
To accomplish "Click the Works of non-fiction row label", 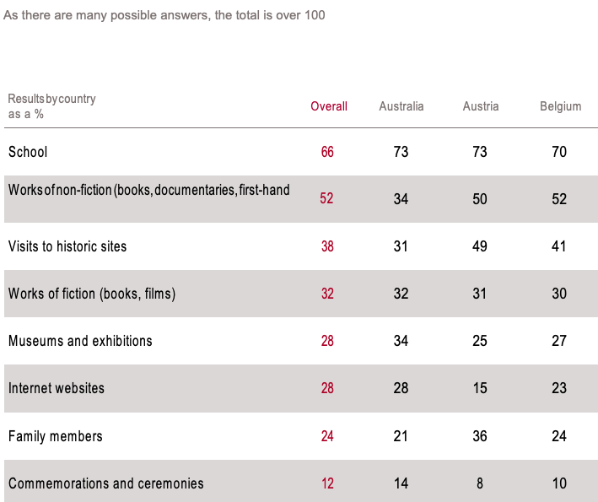I will (148, 190).
